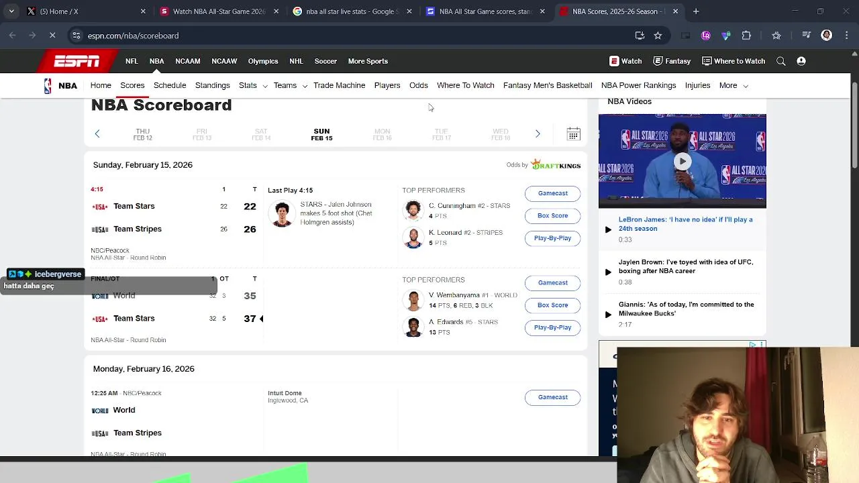
Task: Open Chrome profile avatar
Action: (x=827, y=36)
